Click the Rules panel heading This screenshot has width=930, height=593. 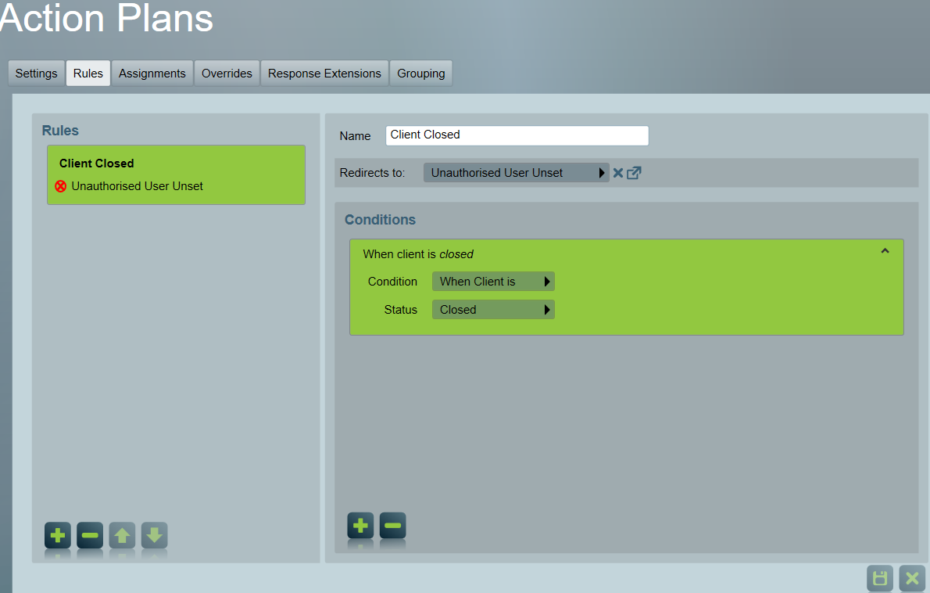click(x=60, y=131)
